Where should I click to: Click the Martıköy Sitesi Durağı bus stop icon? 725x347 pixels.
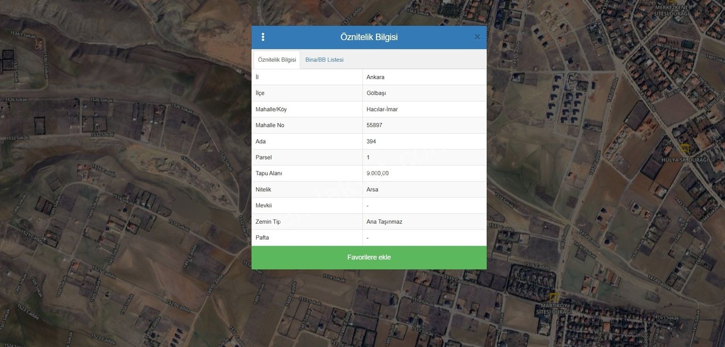click(x=554, y=298)
